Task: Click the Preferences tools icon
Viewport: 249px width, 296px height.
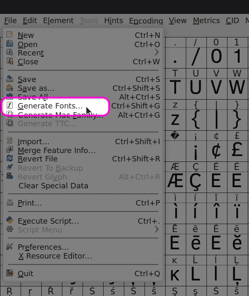Action: click(9, 246)
